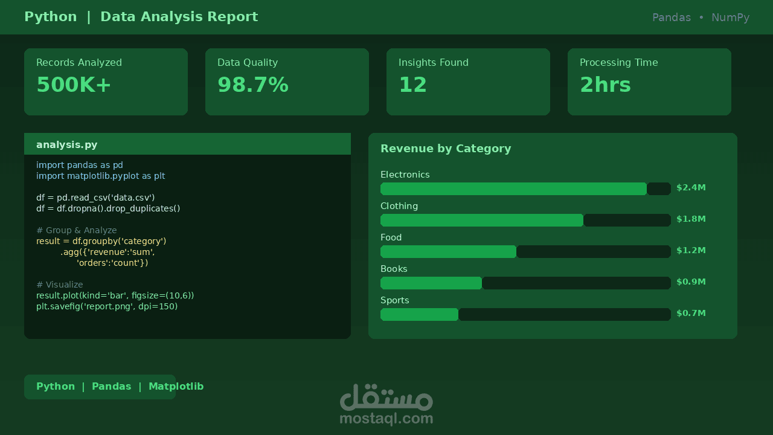Viewport: 773px width, 435px height.
Task: Click the Food category label
Action: coord(391,237)
